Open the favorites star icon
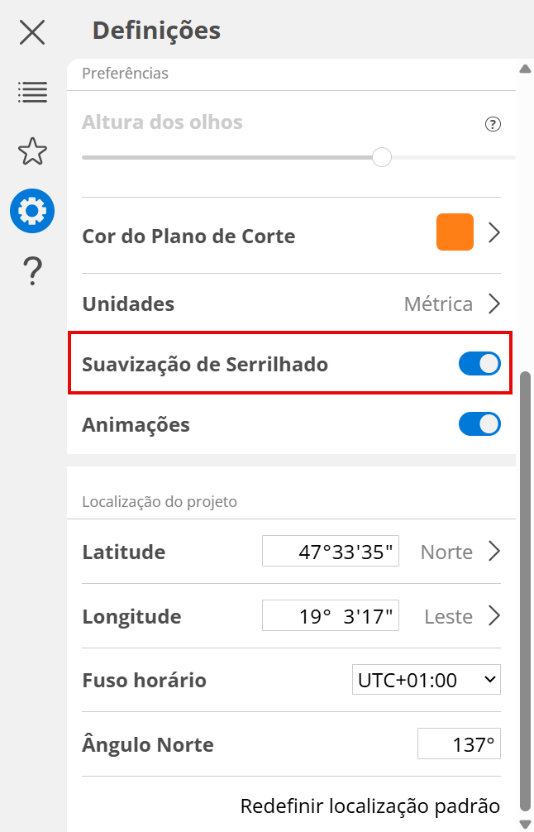This screenshot has height=832, width=534. tap(32, 151)
